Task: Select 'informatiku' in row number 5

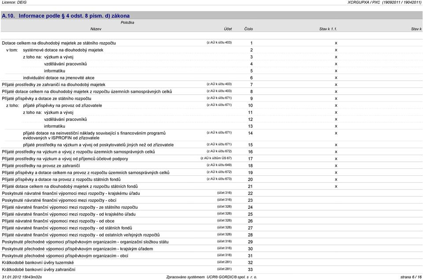Action: pos(55,71)
